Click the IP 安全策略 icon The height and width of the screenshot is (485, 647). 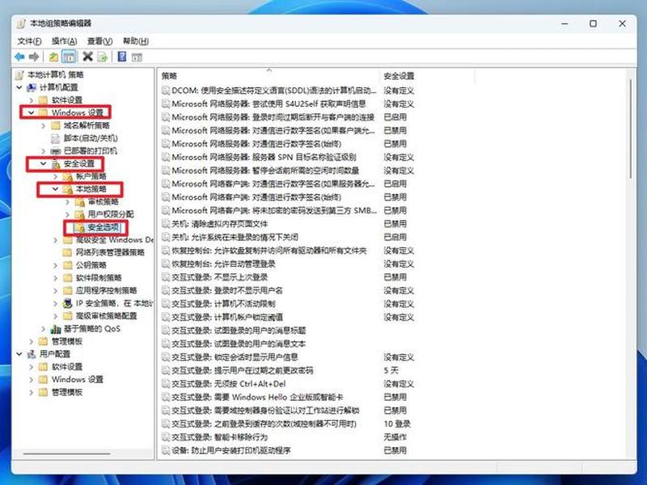pos(68,303)
